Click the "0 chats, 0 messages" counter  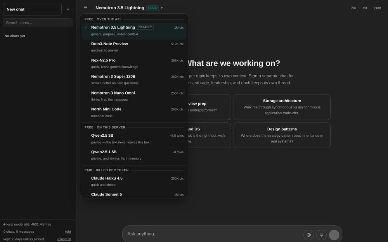(x=19, y=232)
